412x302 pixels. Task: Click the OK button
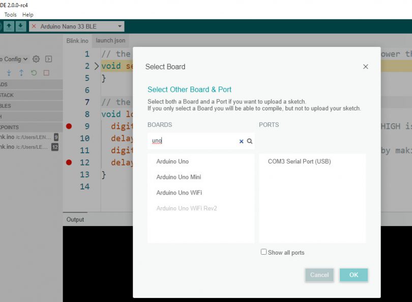click(x=354, y=275)
